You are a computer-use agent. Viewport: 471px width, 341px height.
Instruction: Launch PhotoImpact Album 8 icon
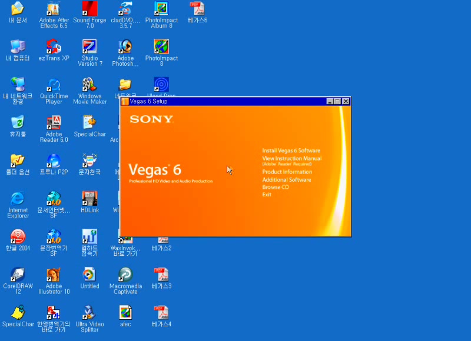click(161, 8)
